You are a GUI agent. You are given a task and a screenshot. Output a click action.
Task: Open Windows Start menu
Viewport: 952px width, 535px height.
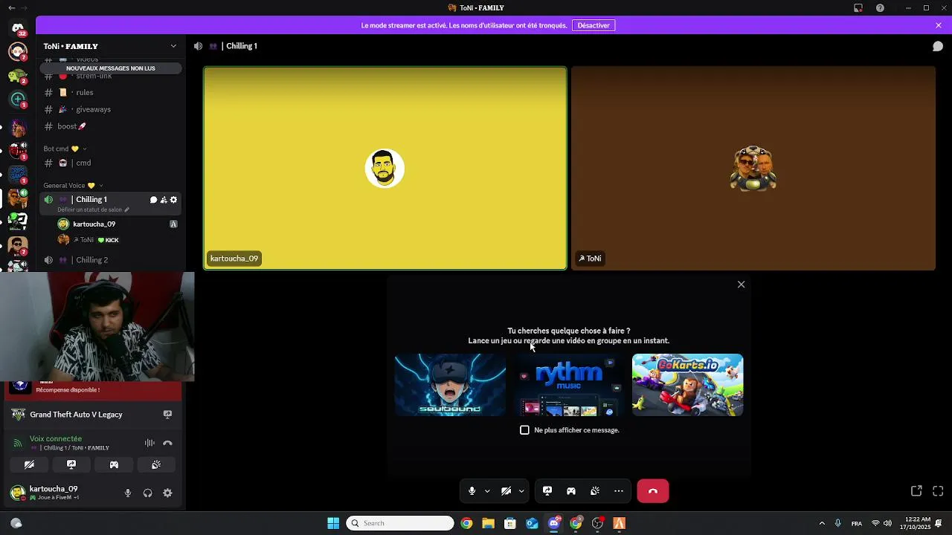(333, 523)
